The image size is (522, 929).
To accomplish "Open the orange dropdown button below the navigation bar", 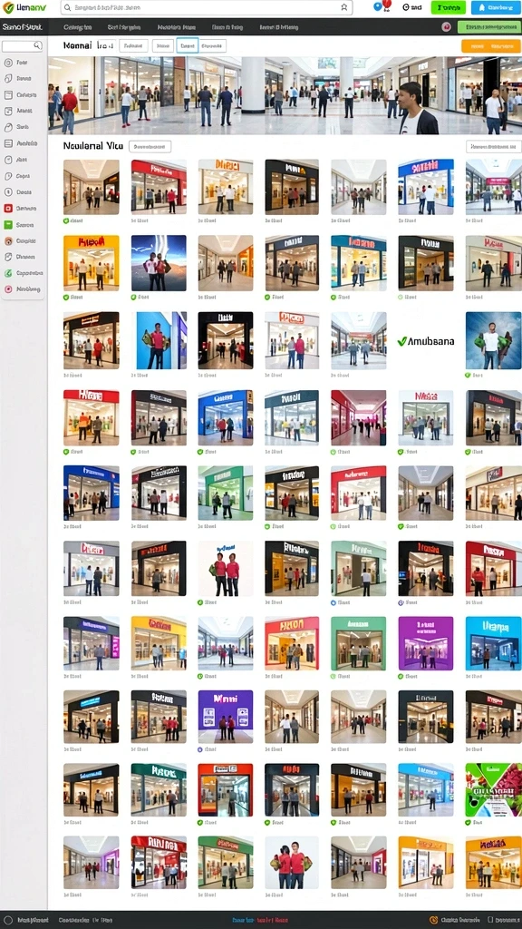I will 490,46.
